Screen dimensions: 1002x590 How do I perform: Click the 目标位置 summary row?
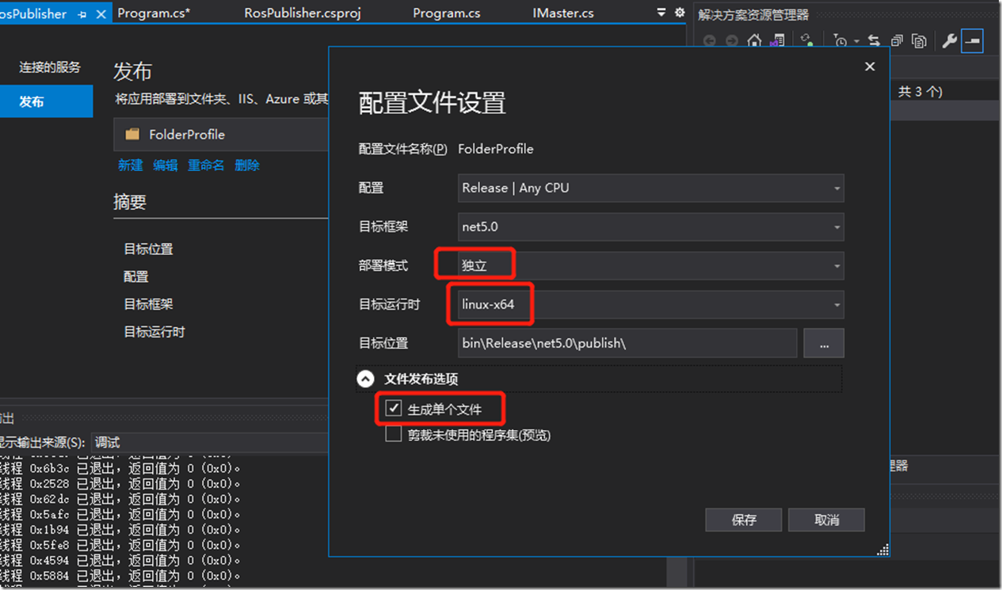148,249
